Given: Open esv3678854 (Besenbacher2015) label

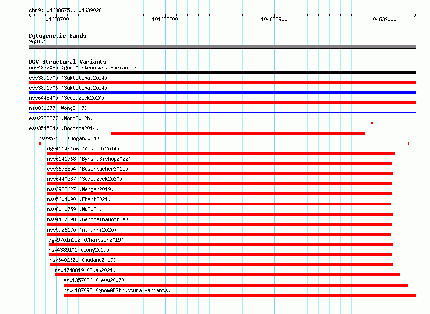Looking at the screenshot, I should (87, 169).
